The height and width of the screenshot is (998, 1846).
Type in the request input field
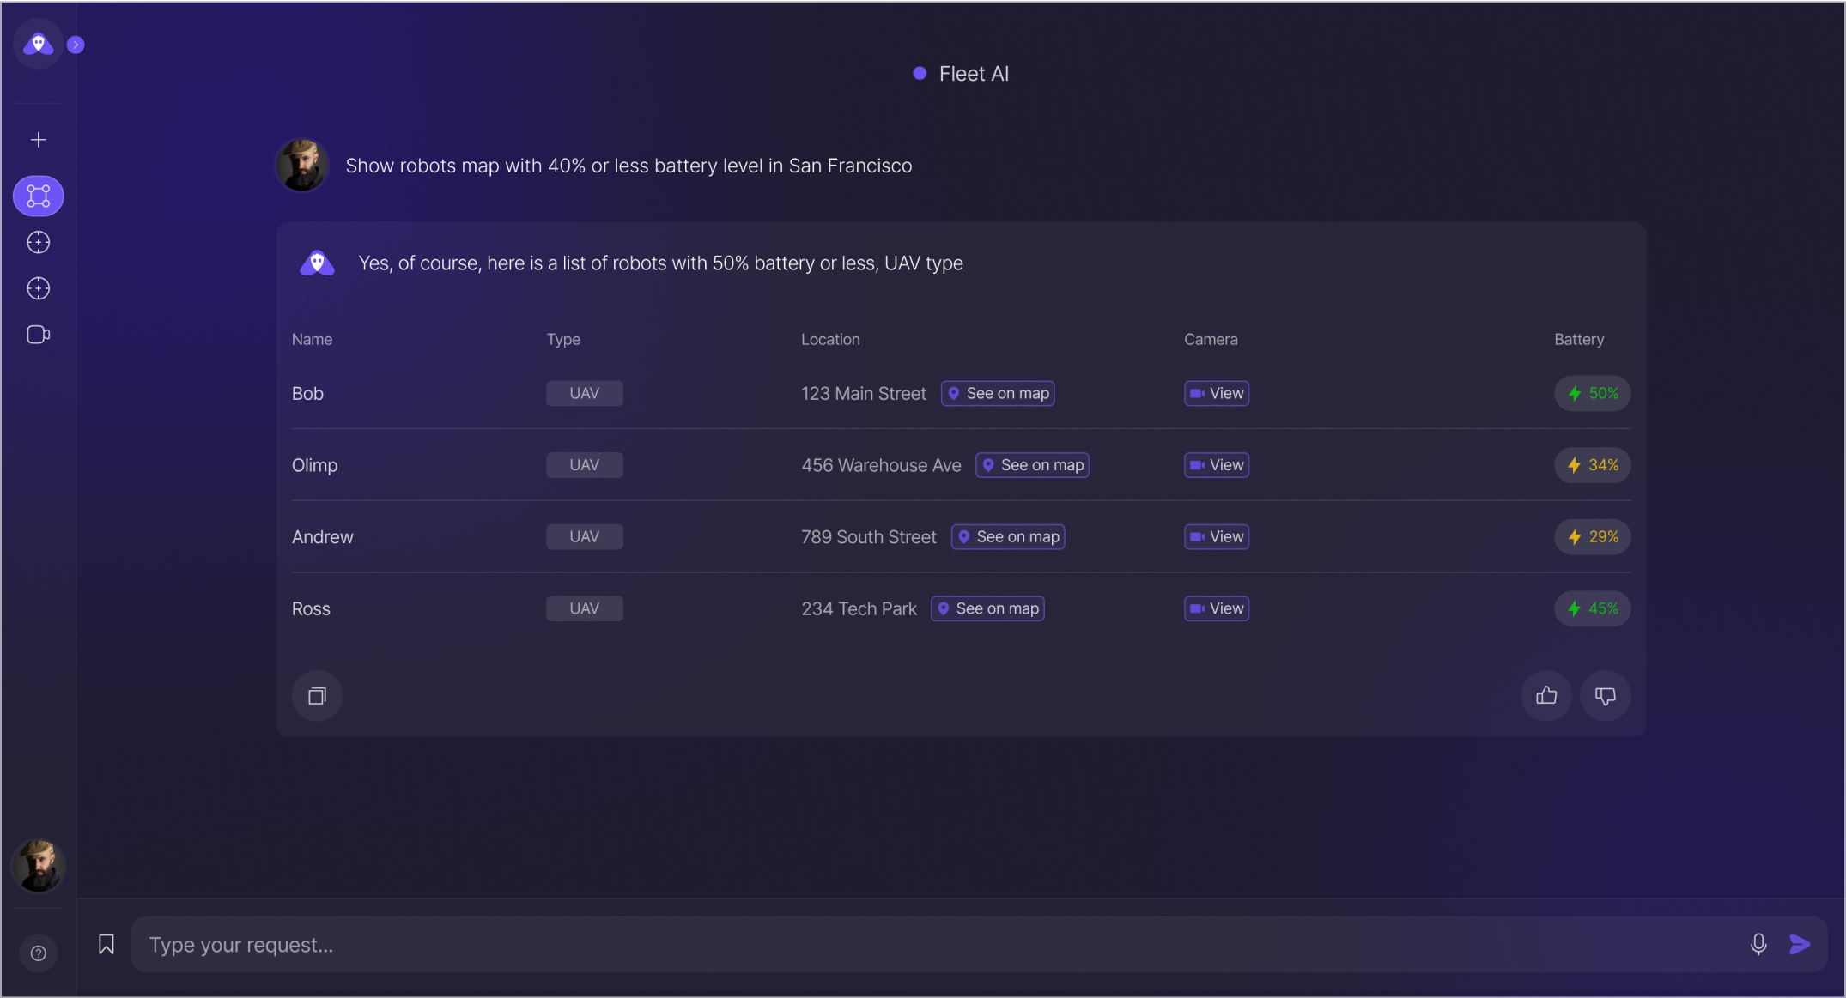tap(936, 944)
